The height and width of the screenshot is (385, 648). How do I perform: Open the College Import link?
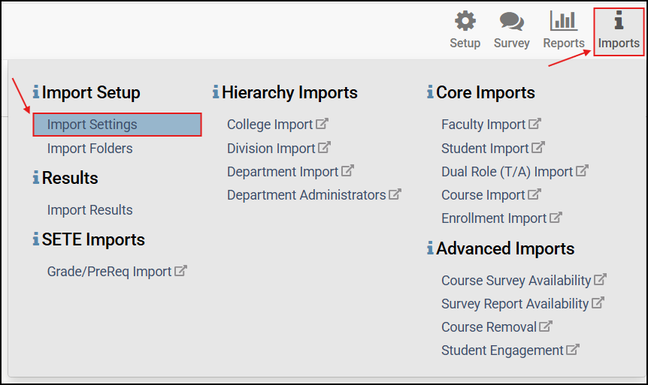pos(270,125)
